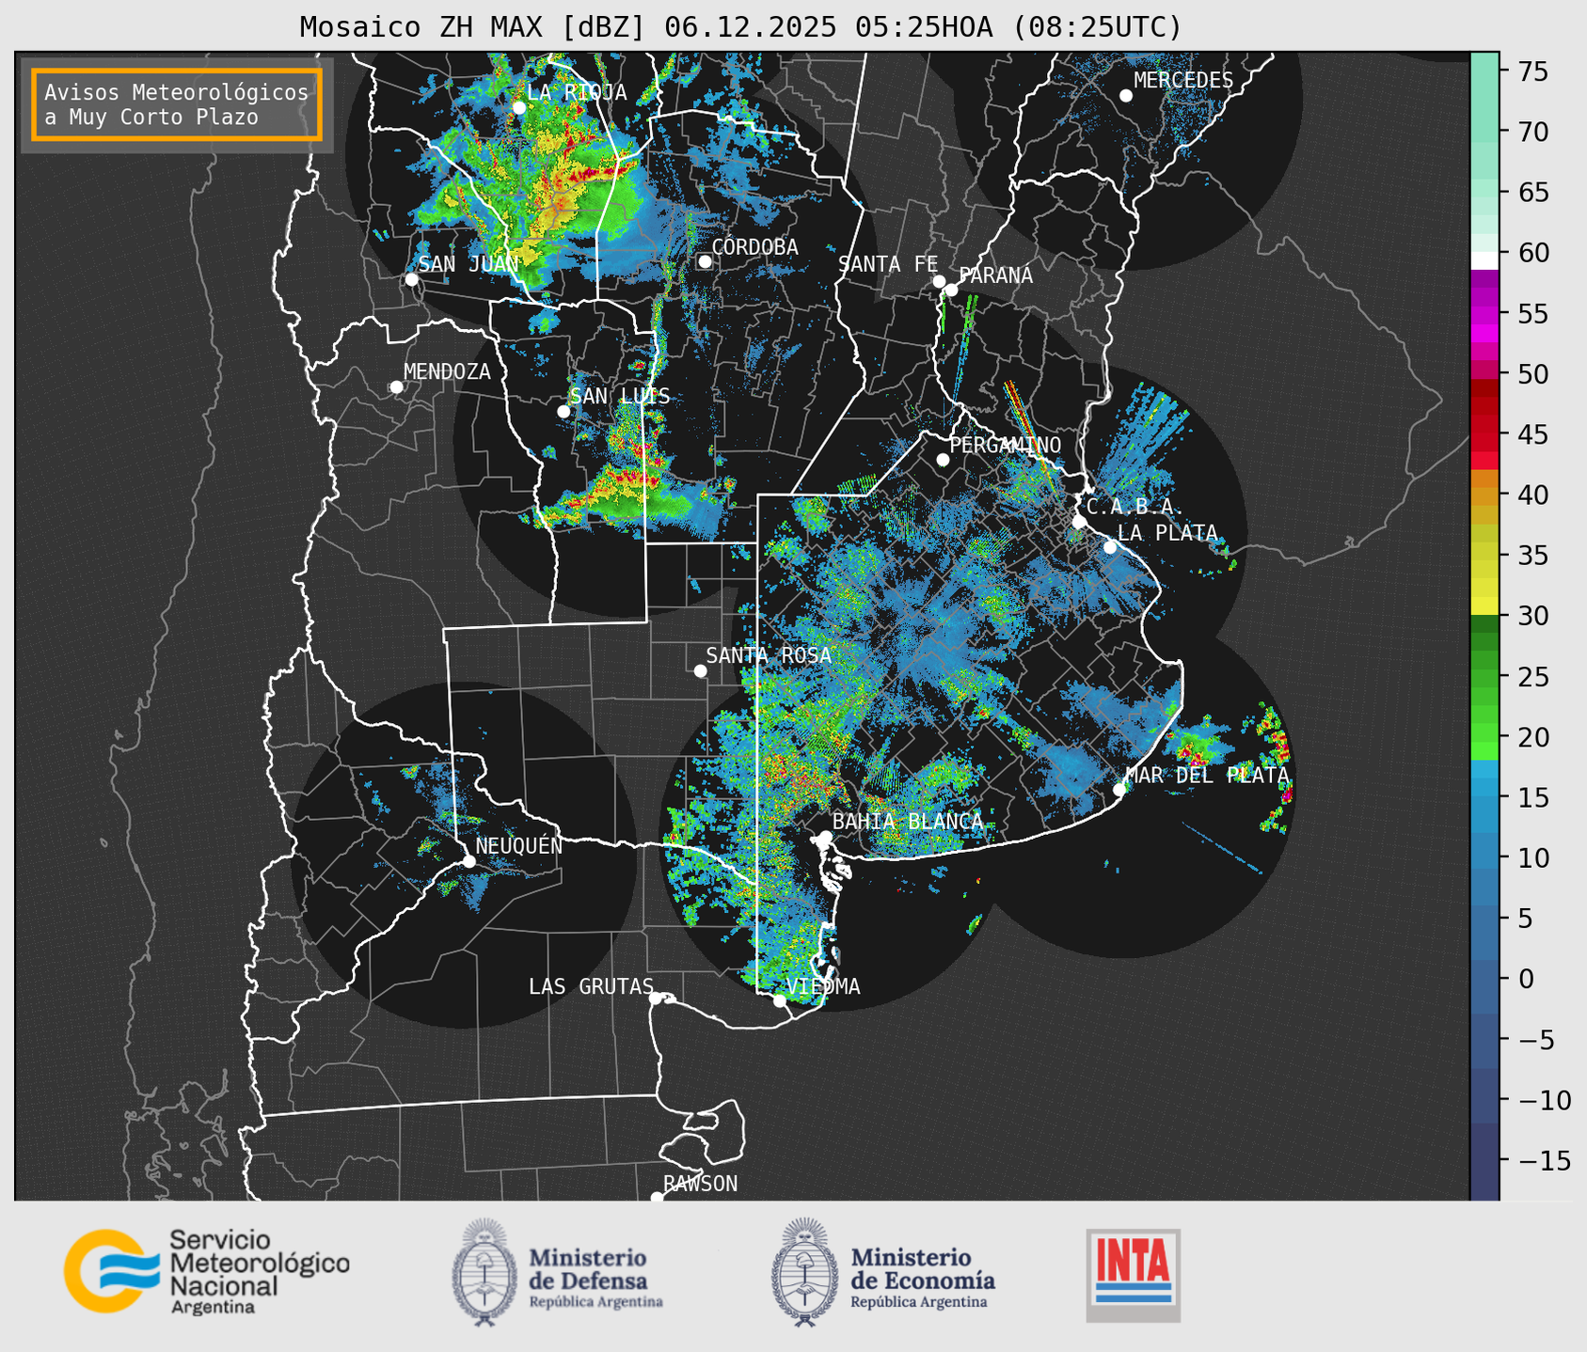The height and width of the screenshot is (1352, 1587).
Task: Click the INTA logo
Action: pyautogui.click(x=1133, y=1275)
